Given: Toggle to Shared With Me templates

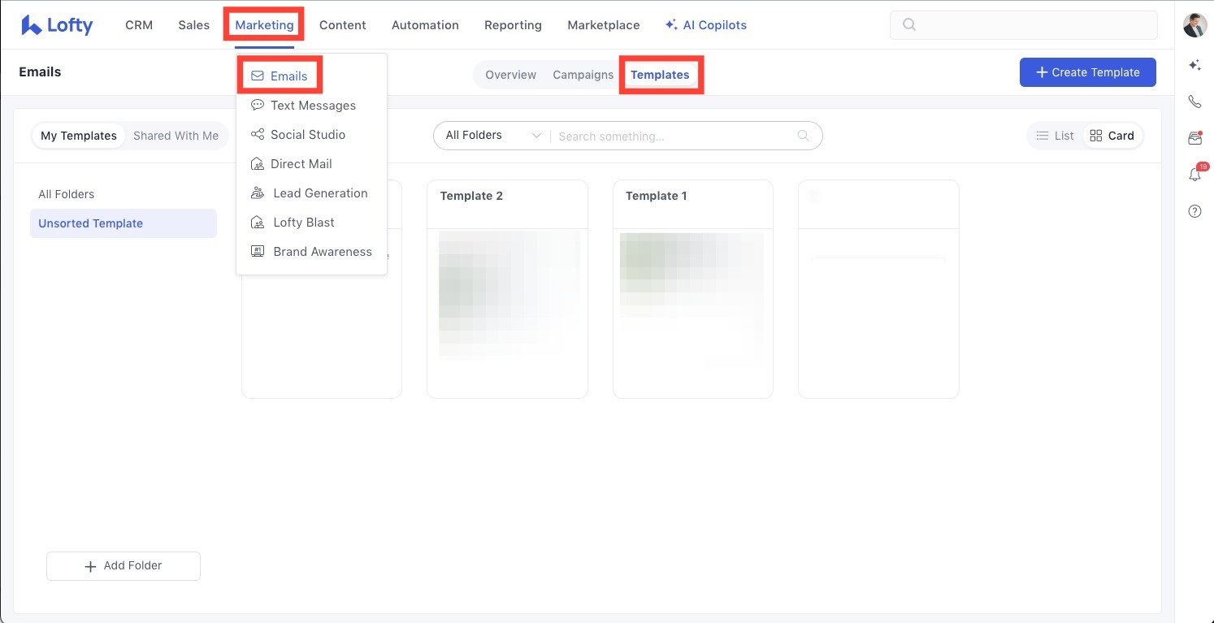Looking at the screenshot, I should point(176,136).
